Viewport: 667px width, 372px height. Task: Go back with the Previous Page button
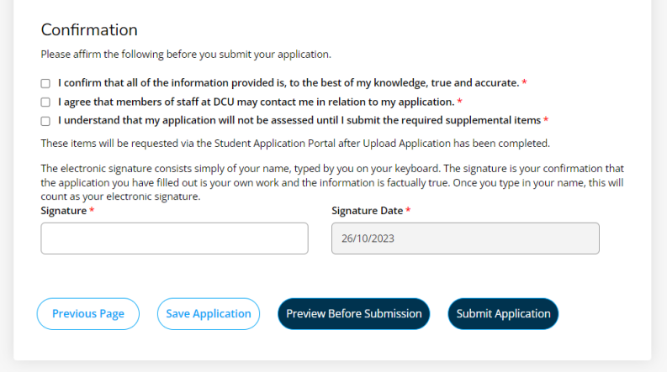point(88,314)
